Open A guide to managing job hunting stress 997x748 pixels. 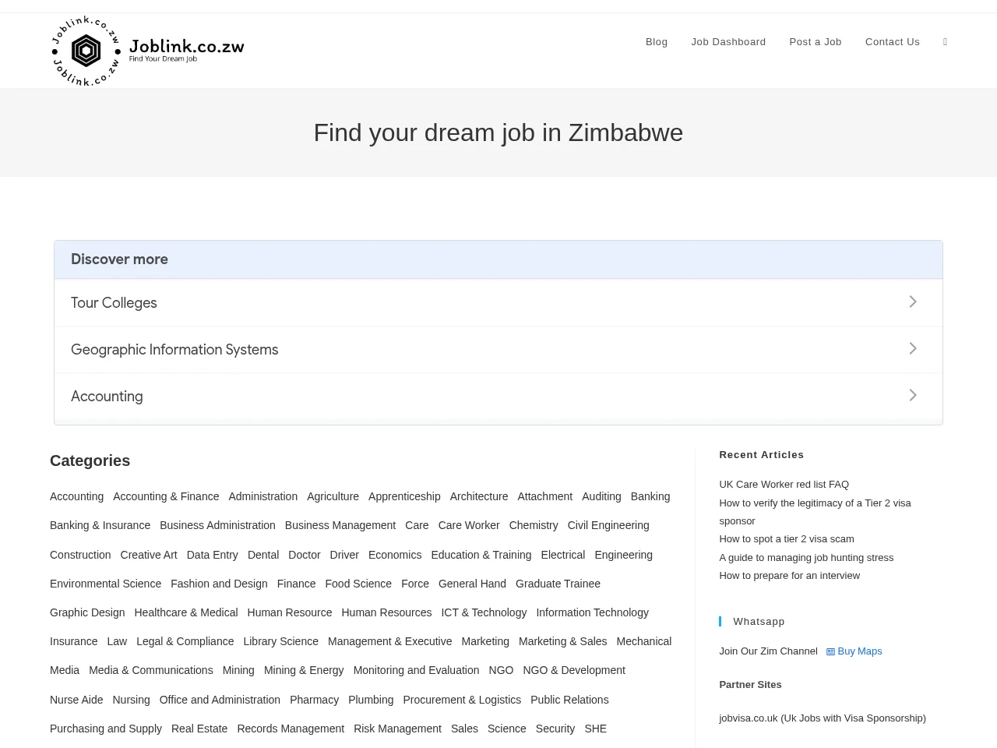(806, 558)
